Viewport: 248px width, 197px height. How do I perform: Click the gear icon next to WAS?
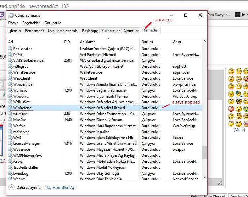pos(10,138)
